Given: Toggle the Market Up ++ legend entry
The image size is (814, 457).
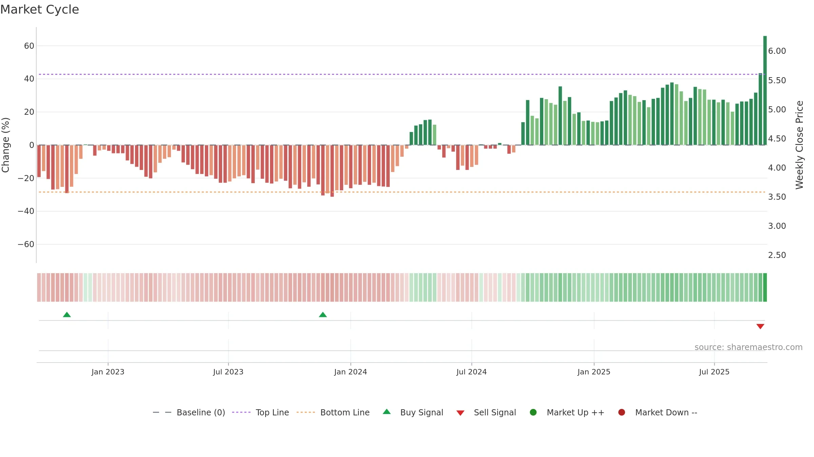Looking at the screenshot, I should [x=567, y=412].
